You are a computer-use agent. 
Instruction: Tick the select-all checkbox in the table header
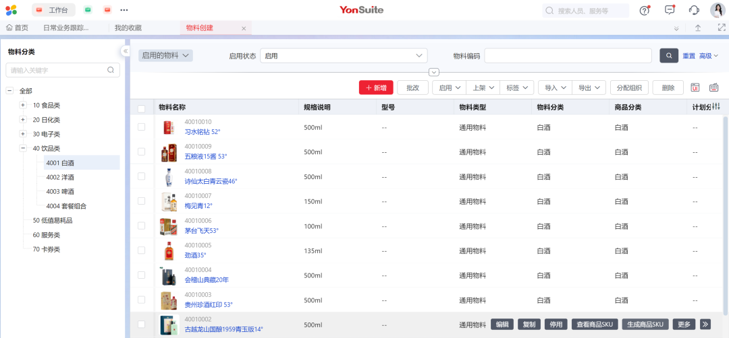pos(142,109)
